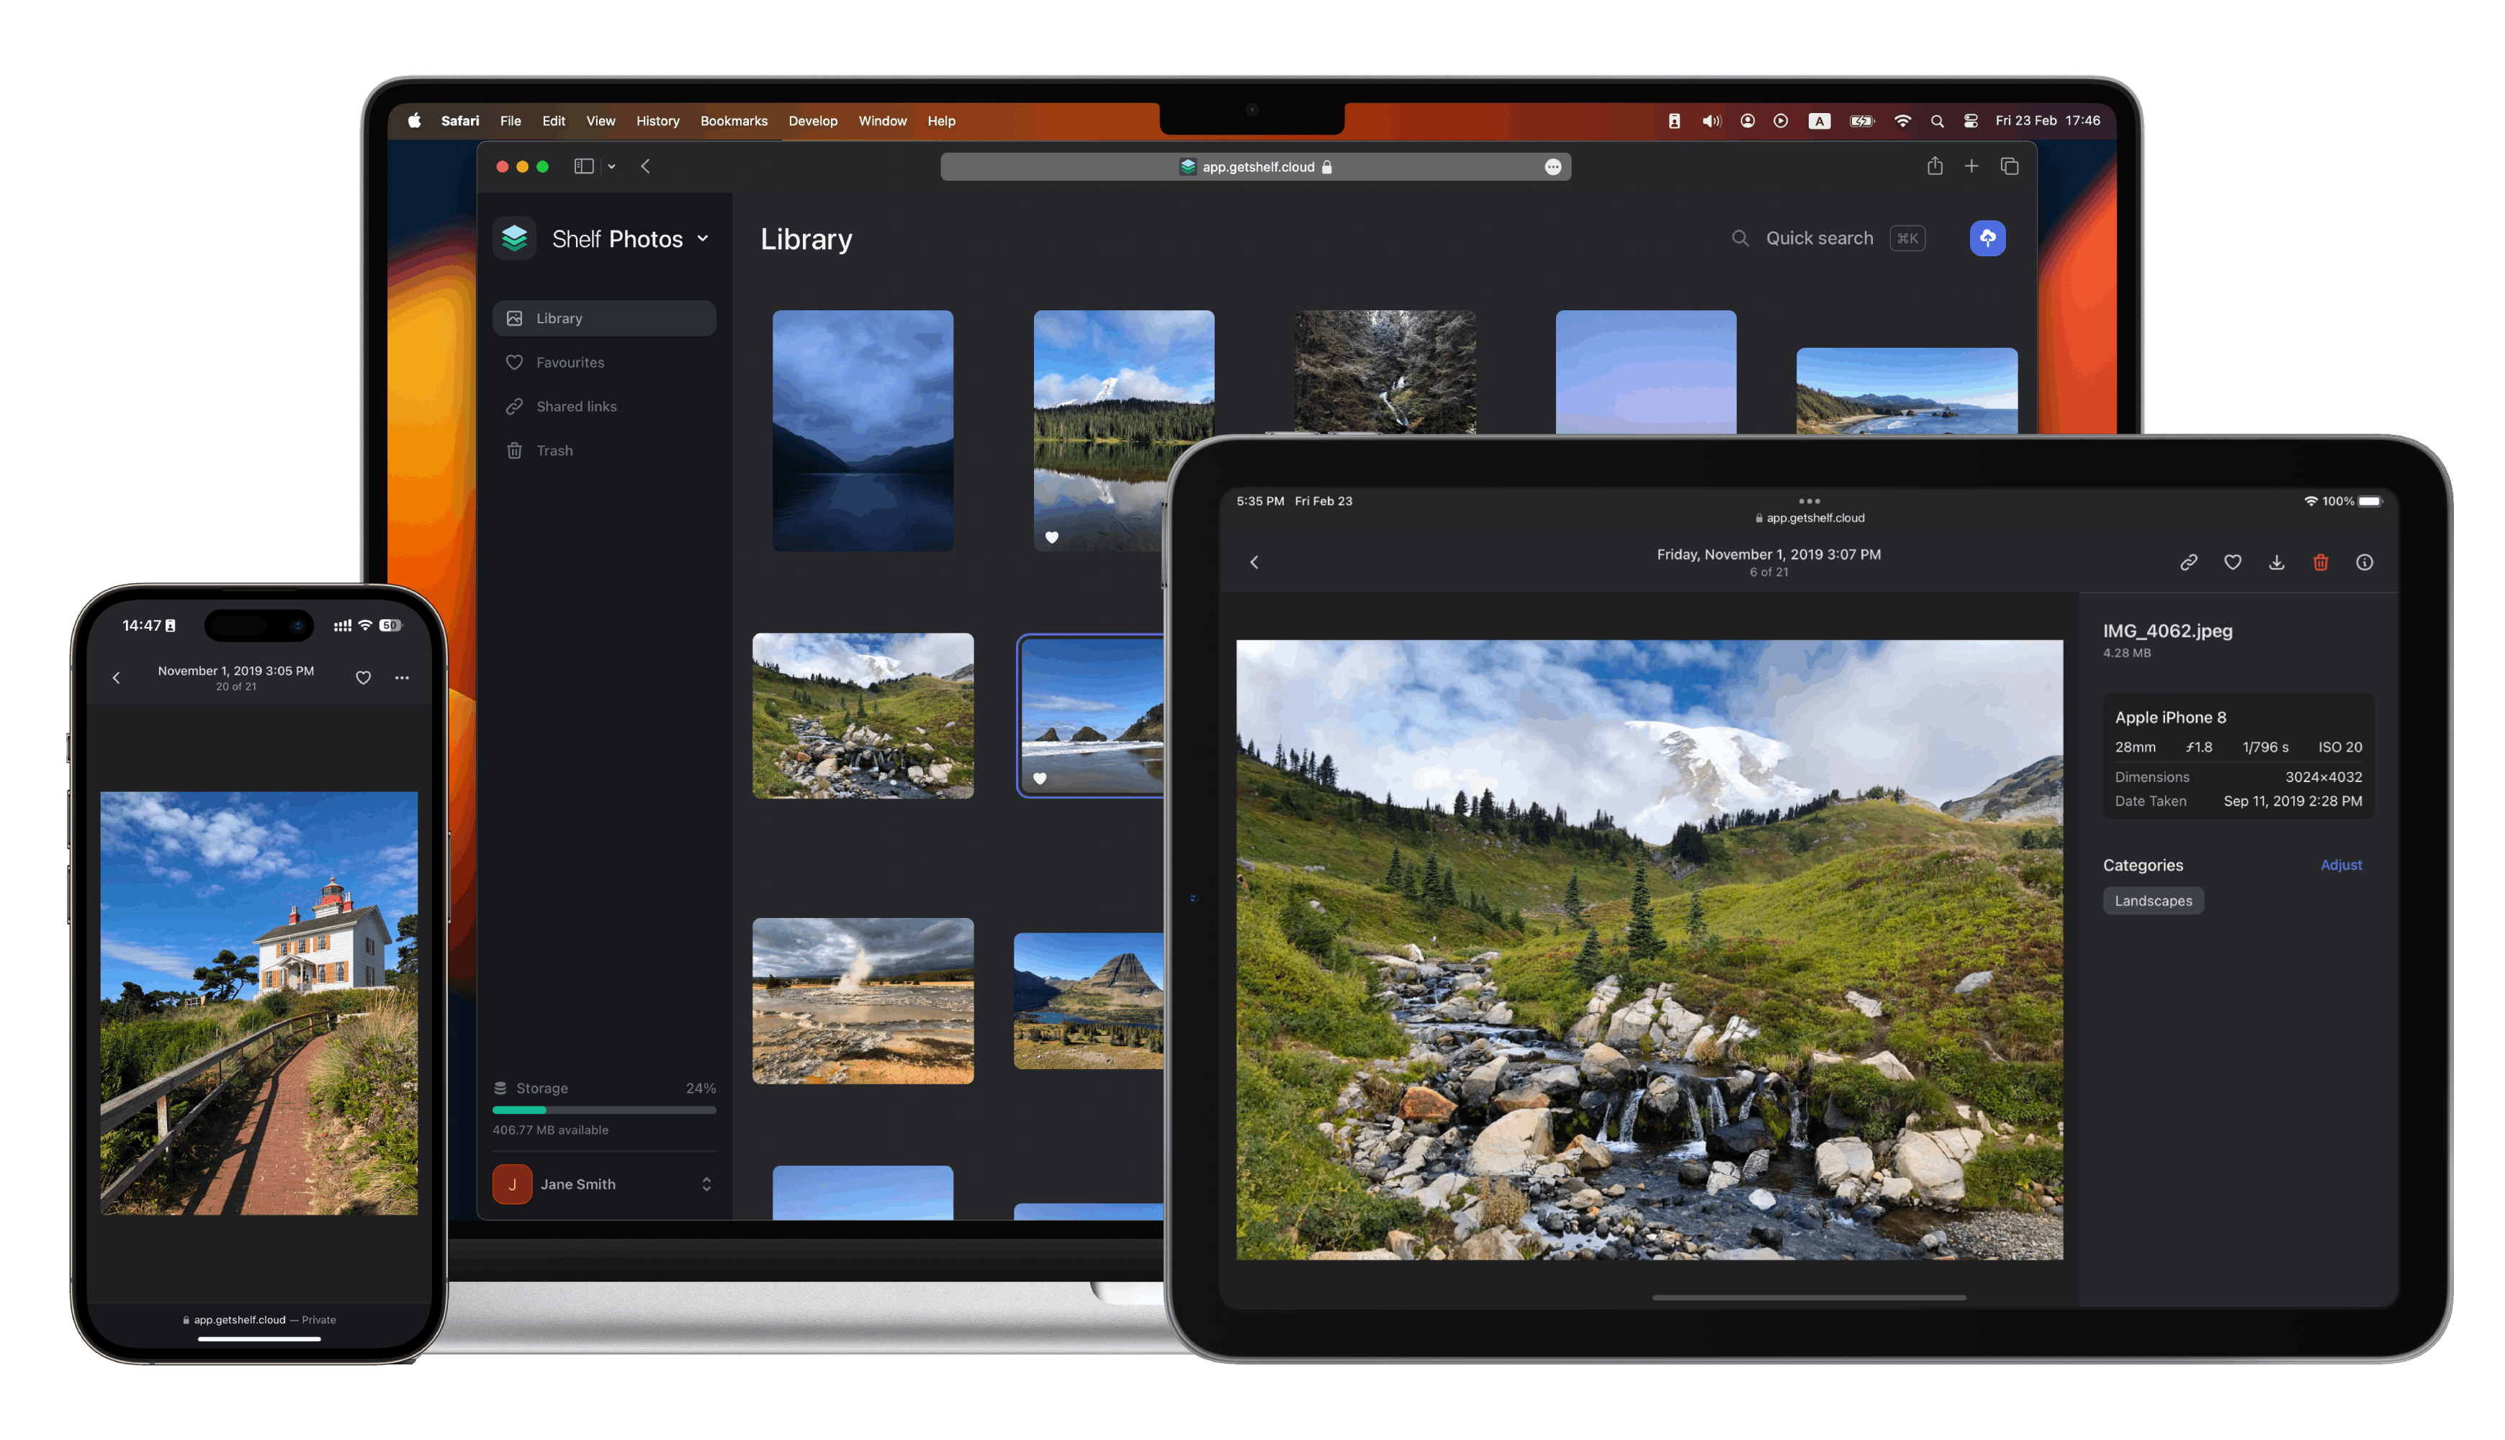Image resolution: width=2505 pixels, height=1440 pixels.
Task: Open the Favourites sidebar item
Action: [x=570, y=362]
